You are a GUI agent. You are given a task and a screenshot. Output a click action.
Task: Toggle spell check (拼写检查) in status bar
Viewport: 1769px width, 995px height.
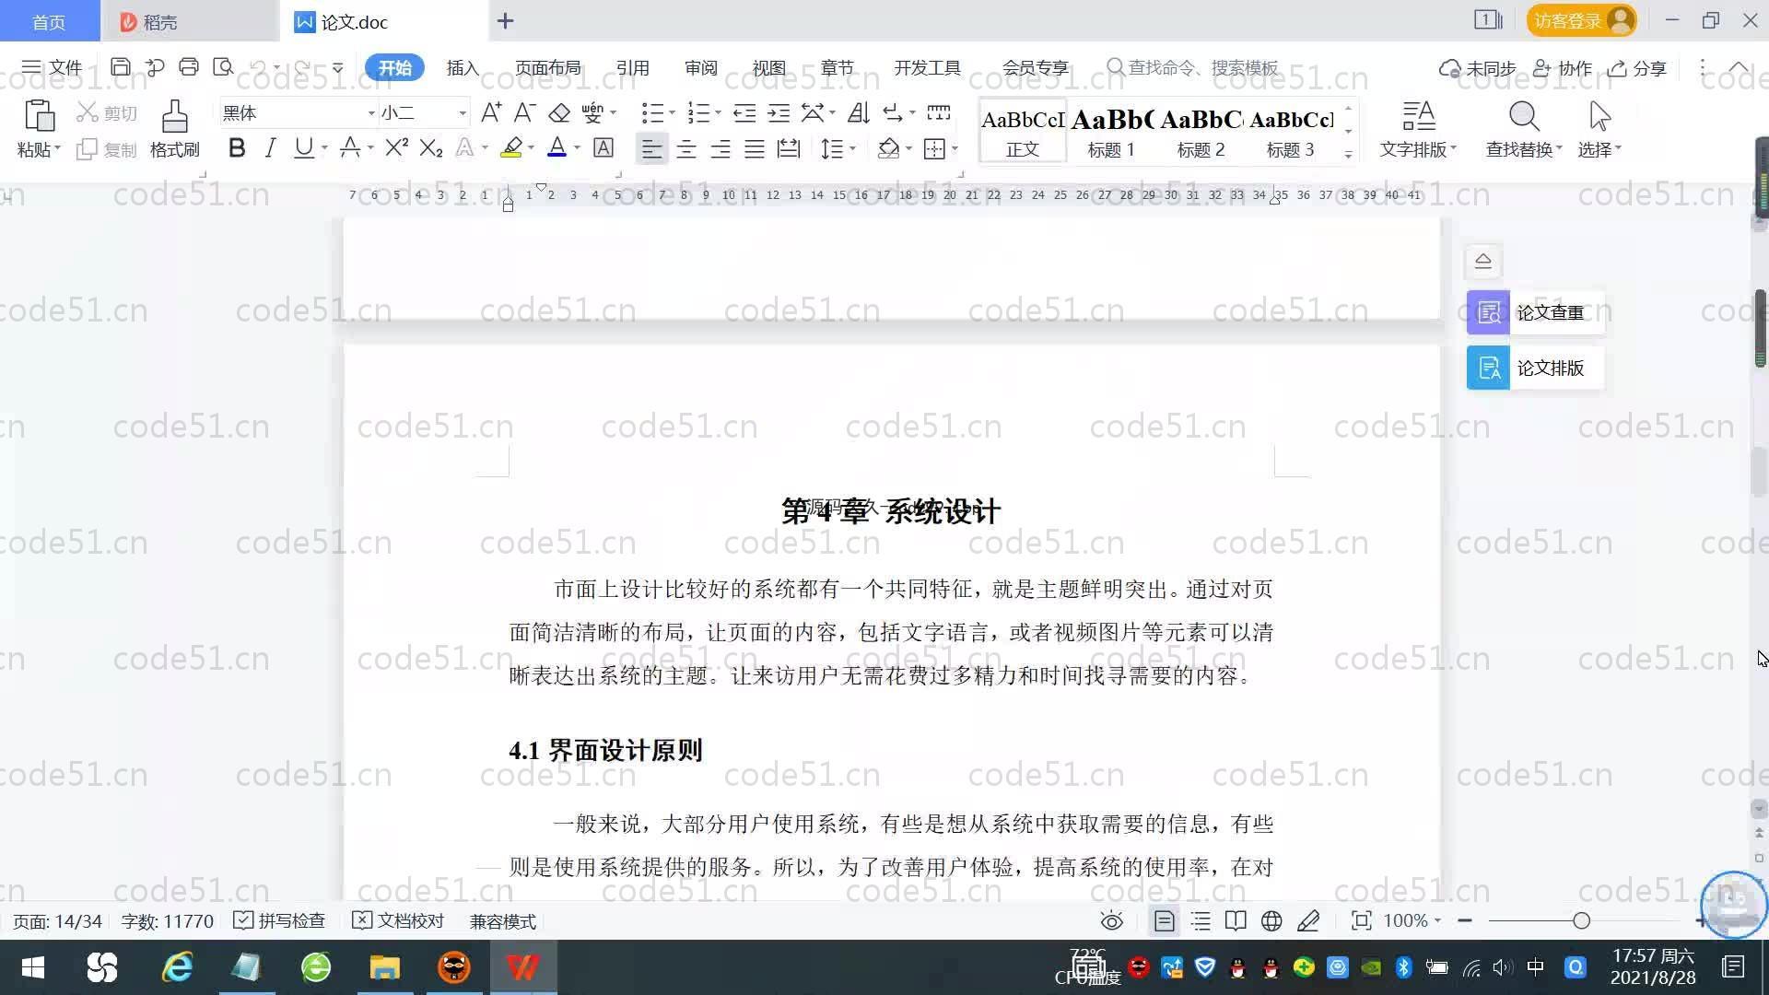coord(279,921)
